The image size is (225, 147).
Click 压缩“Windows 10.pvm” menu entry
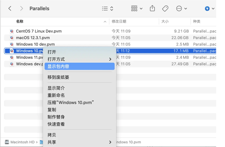tap(71, 102)
